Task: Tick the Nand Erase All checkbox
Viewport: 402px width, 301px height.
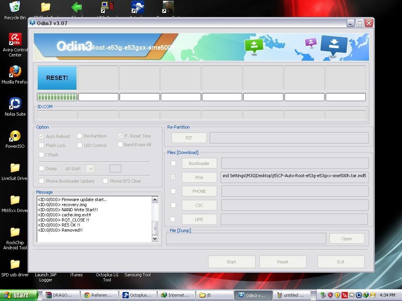Action: (120, 145)
